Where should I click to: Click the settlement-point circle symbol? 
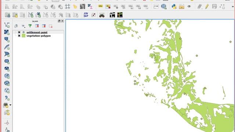23,32
